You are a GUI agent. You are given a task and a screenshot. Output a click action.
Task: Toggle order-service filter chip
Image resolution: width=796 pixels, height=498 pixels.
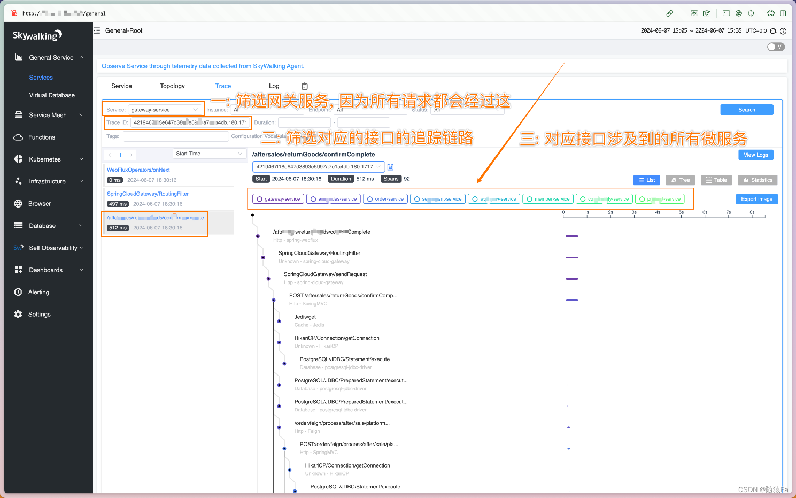pyautogui.click(x=385, y=199)
